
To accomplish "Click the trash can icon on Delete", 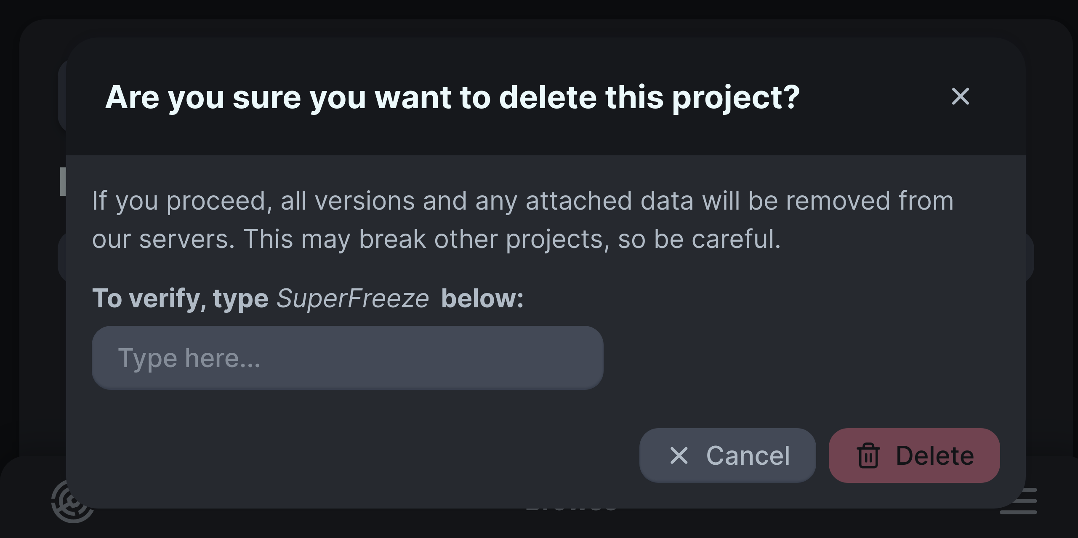I will 868,455.
